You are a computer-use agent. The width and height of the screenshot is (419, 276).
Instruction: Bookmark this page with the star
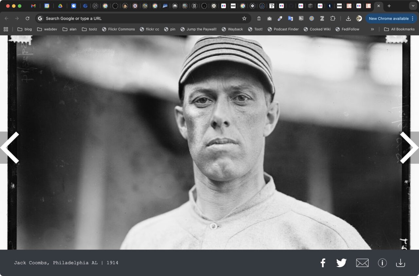click(244, 19)
